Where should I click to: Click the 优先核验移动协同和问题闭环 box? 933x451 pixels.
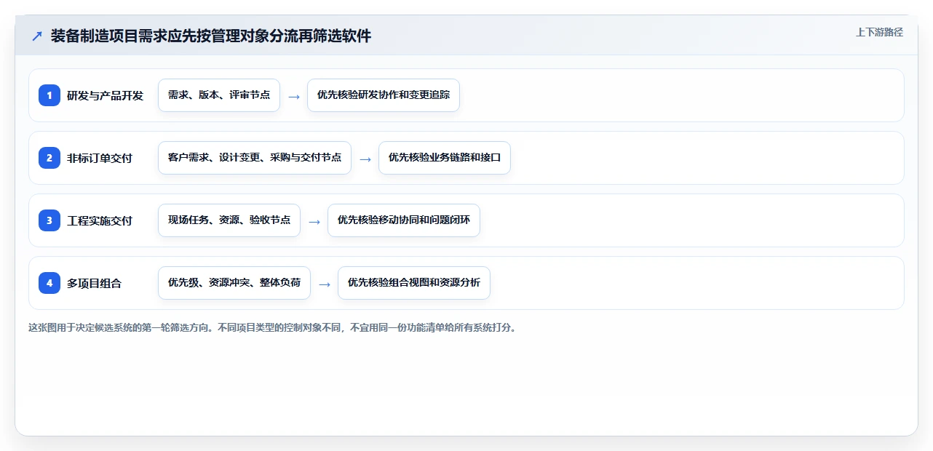404,220
